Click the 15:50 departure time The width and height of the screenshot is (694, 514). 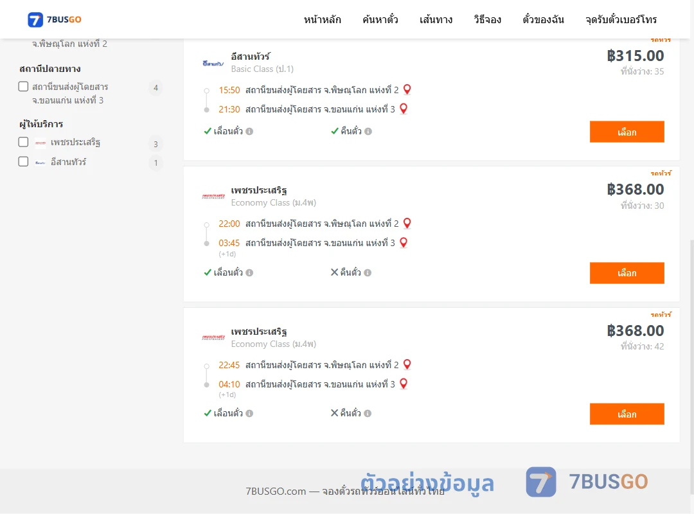229,91
